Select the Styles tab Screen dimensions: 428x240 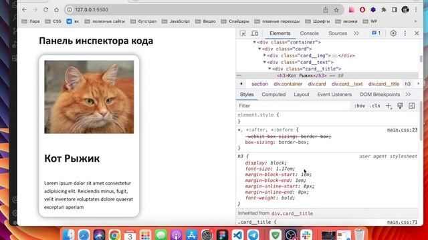pyautogui.click(x=247, y=95)
